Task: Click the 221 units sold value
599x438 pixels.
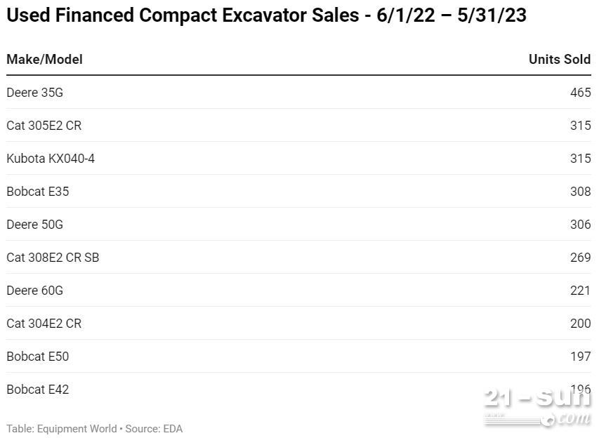Action: coord(580,290)
